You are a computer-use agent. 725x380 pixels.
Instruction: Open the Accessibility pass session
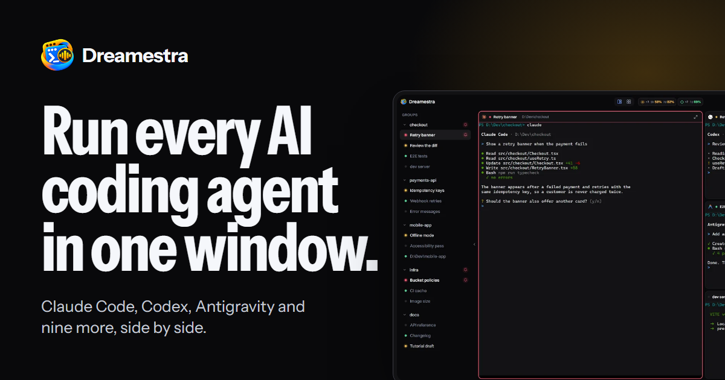point(435,245)
